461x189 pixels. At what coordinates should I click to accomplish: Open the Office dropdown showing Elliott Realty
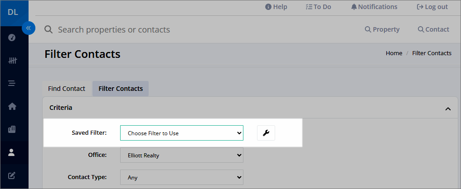pos(182,155)
